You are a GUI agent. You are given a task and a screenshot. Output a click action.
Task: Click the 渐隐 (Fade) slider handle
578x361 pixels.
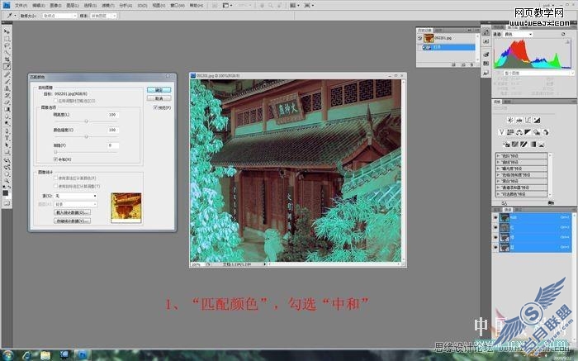pos(55,152)
